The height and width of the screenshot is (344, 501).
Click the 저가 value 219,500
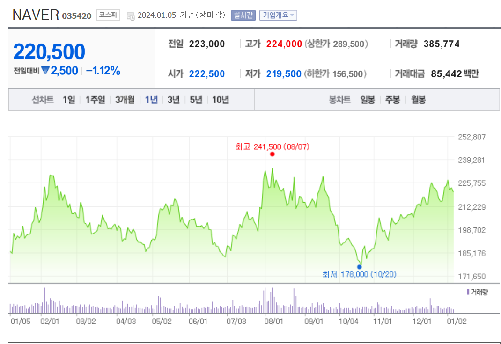coord(284,74)
